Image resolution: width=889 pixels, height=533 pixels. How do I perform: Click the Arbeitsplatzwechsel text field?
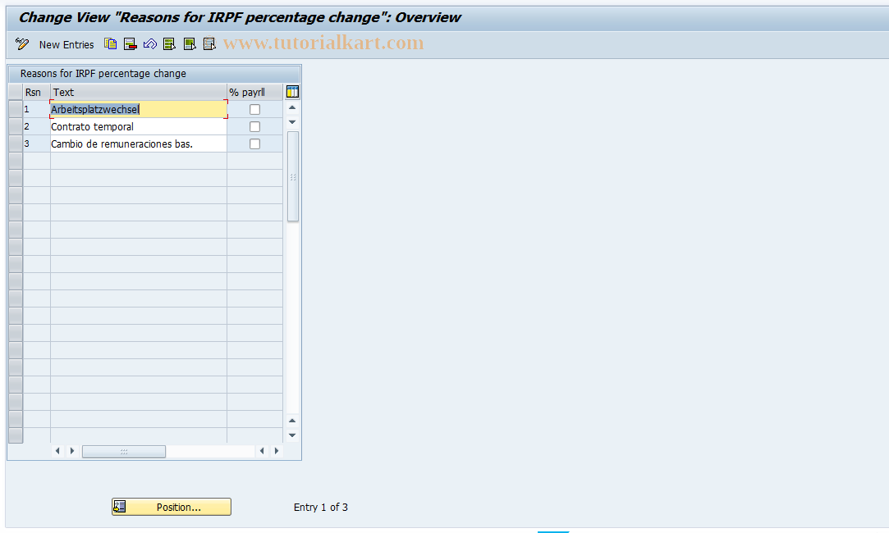(139, 109)
